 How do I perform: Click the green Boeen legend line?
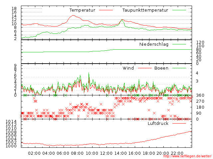click(x=179, y=68)
